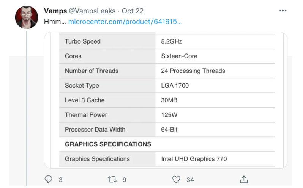This screenshot has width=303, height=188.
Task: Like the tweet with heart icon
Action: (176, 179)
